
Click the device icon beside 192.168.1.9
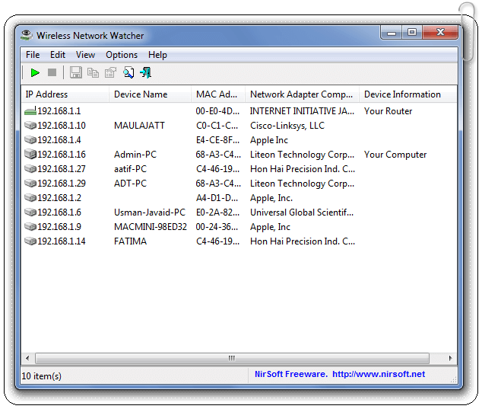[x=30, y=227]
